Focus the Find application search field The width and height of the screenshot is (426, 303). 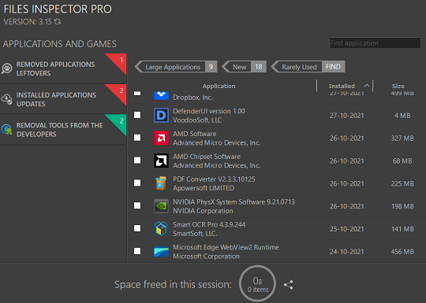(x=375, y=43)
